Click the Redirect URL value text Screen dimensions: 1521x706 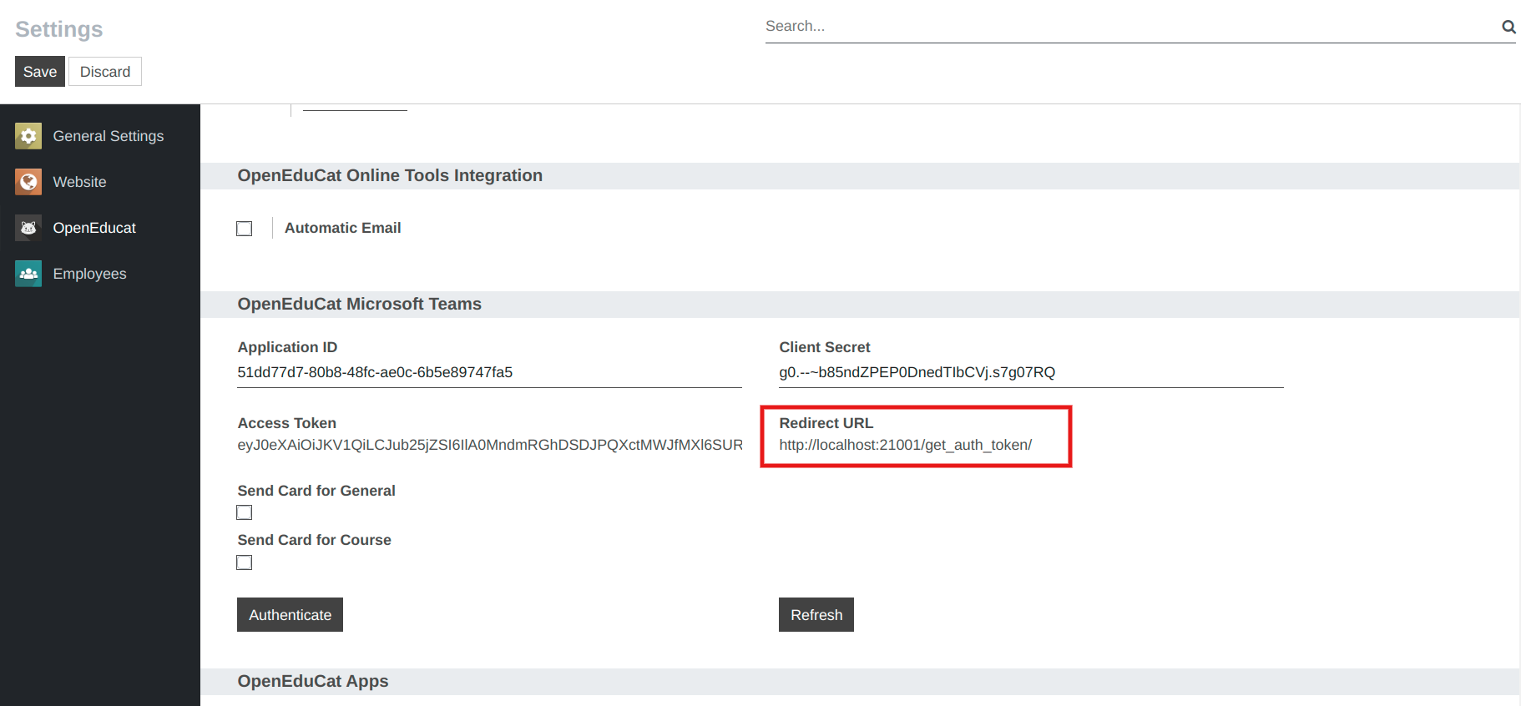(x=905, y=445)
